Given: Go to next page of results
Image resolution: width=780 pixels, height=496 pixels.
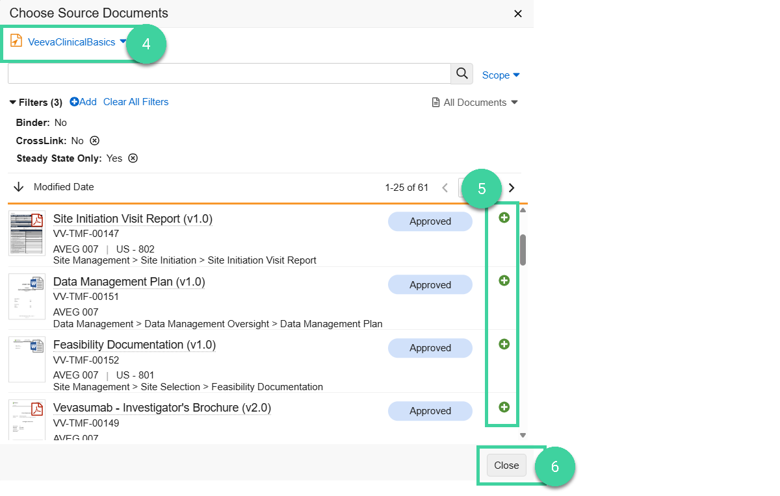Looking at the screenshot, I should click(512, 188).
